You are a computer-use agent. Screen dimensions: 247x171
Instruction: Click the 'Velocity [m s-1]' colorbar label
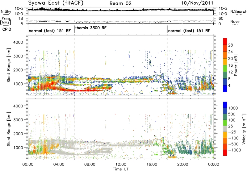pos(244,129)
